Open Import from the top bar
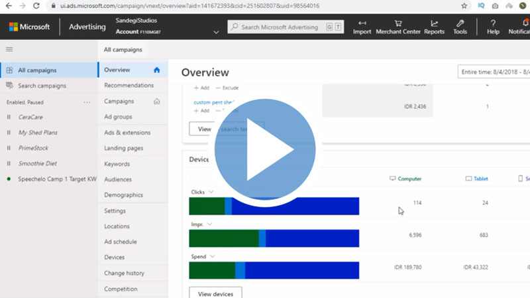This screenshot has height=298, width=530. click(362, 27)
